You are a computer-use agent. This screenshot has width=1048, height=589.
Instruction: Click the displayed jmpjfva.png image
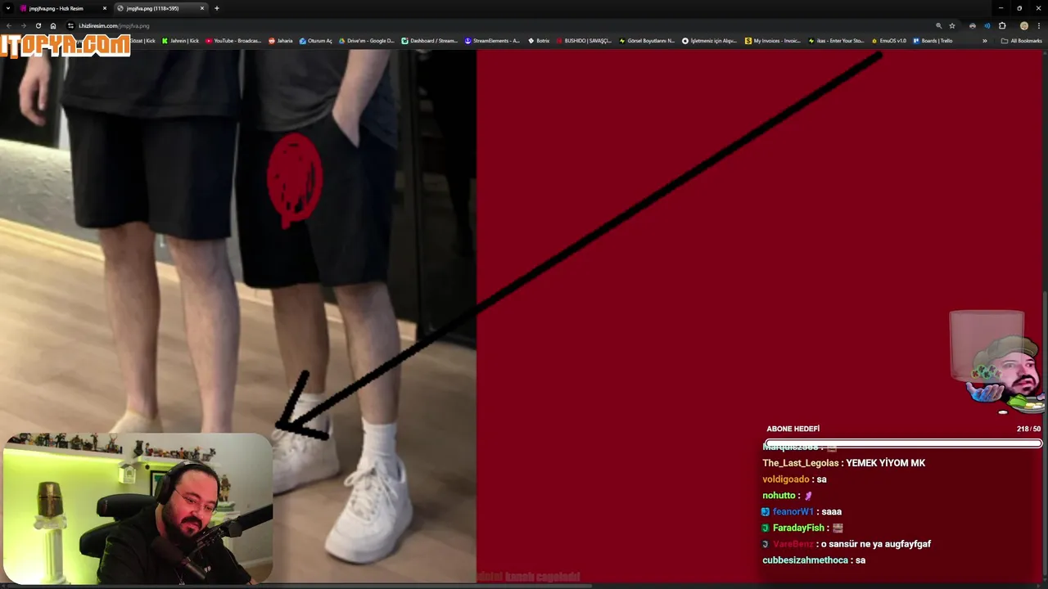521,315
